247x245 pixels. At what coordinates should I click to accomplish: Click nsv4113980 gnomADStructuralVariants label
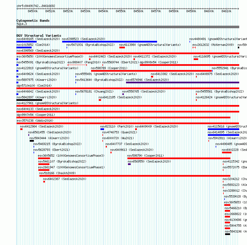(x=150, y=45)
